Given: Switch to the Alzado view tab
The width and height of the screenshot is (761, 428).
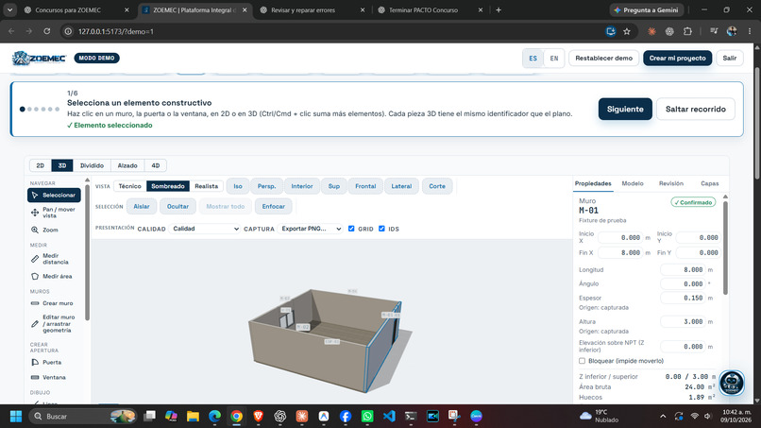Looking at the screenshot, I should [127, 165].
